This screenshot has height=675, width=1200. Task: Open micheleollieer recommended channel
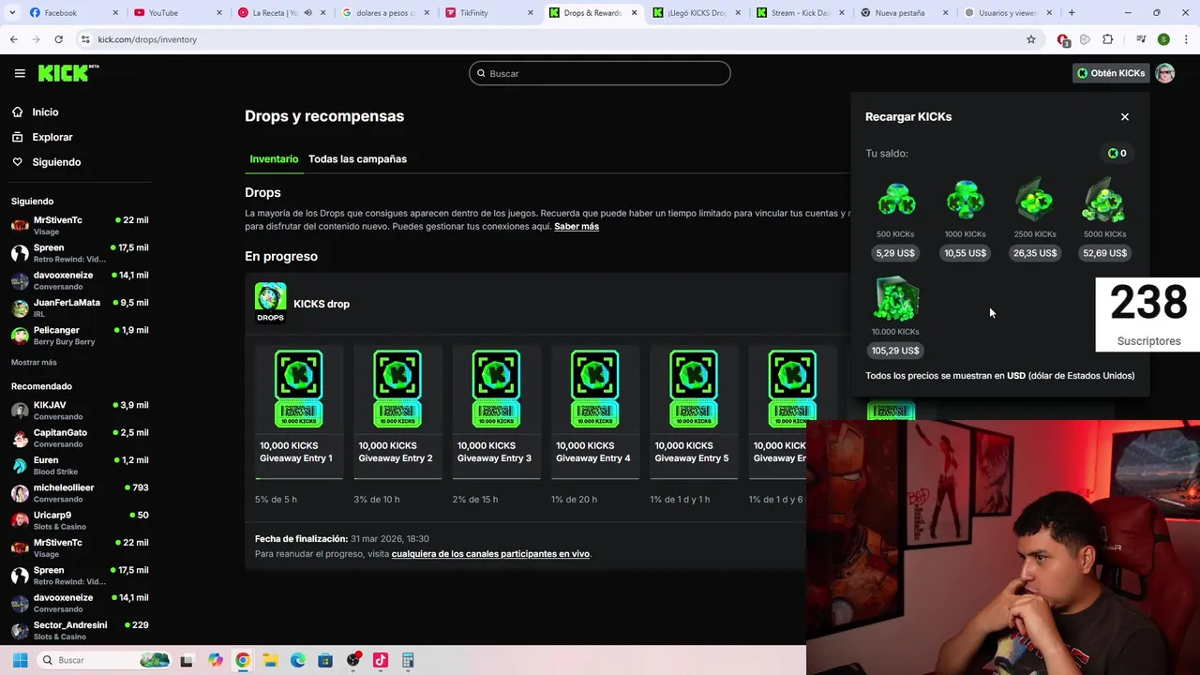(x=79, y=493)
